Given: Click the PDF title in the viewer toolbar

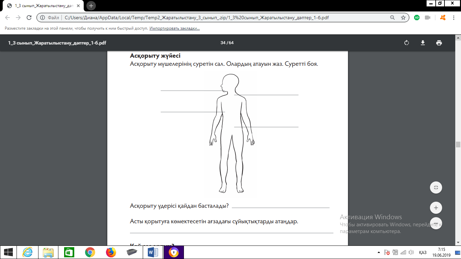Looking at the screenshot, I should 57,43.
